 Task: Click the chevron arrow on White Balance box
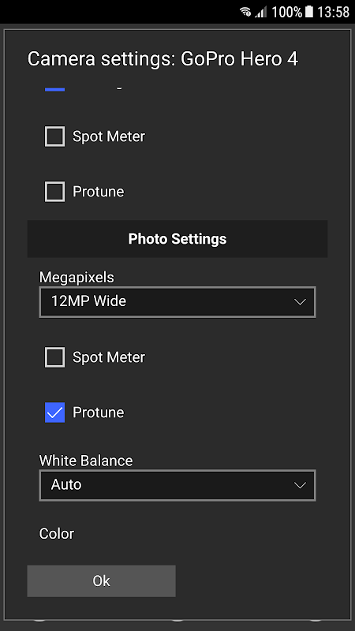click(300, 485)
